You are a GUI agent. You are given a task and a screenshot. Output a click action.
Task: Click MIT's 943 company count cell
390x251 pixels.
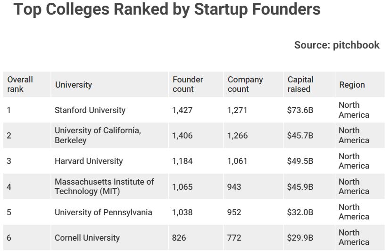pos(234,187)
